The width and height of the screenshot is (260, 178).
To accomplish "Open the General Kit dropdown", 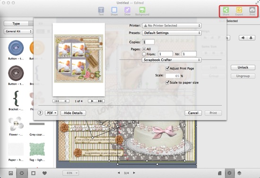I will pyautogui.click(x=18, y=31).
